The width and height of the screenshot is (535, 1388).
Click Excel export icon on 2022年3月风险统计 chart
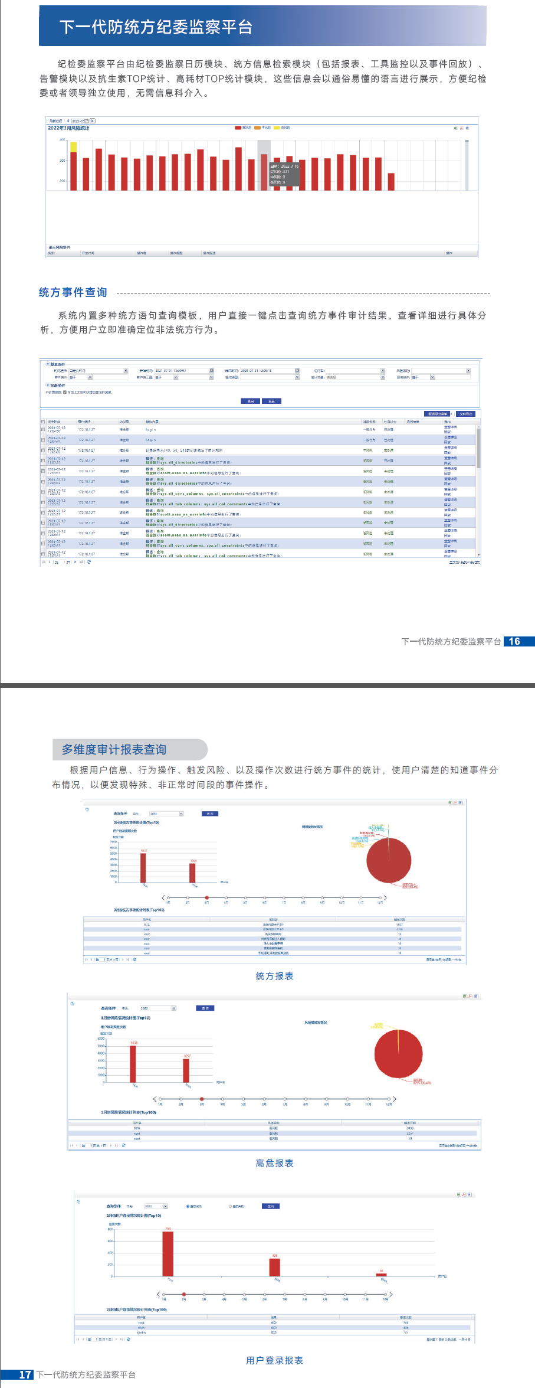pyautogui.click(x=456, y=128)
